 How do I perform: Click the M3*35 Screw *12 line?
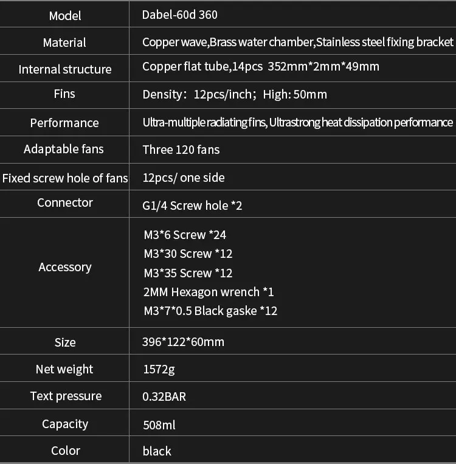[188, 273]
